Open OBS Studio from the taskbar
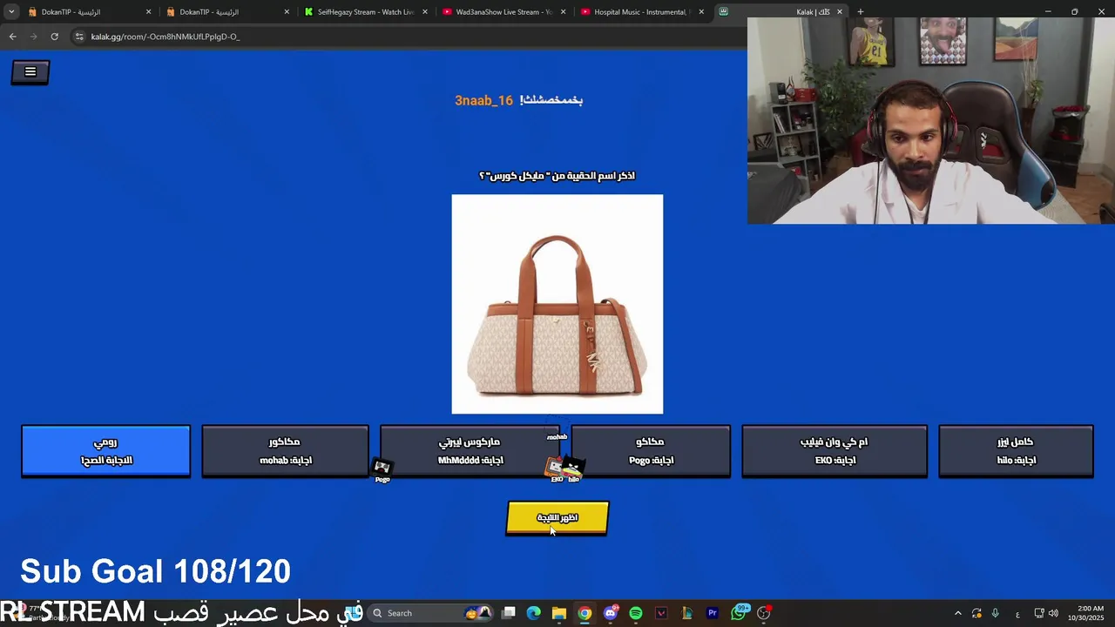This screenshot has width=1115, height=627. pyautogui.click(x=764, y=613)
